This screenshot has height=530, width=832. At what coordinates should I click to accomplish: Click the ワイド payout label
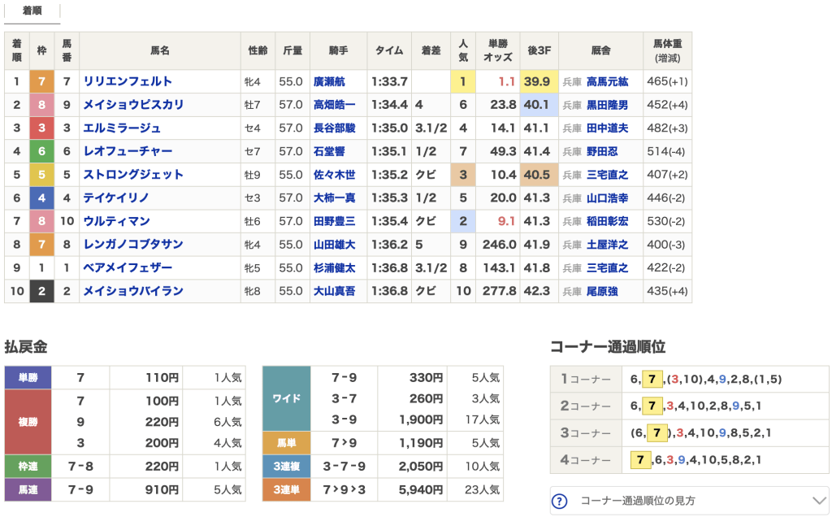[x=287, y=399]
